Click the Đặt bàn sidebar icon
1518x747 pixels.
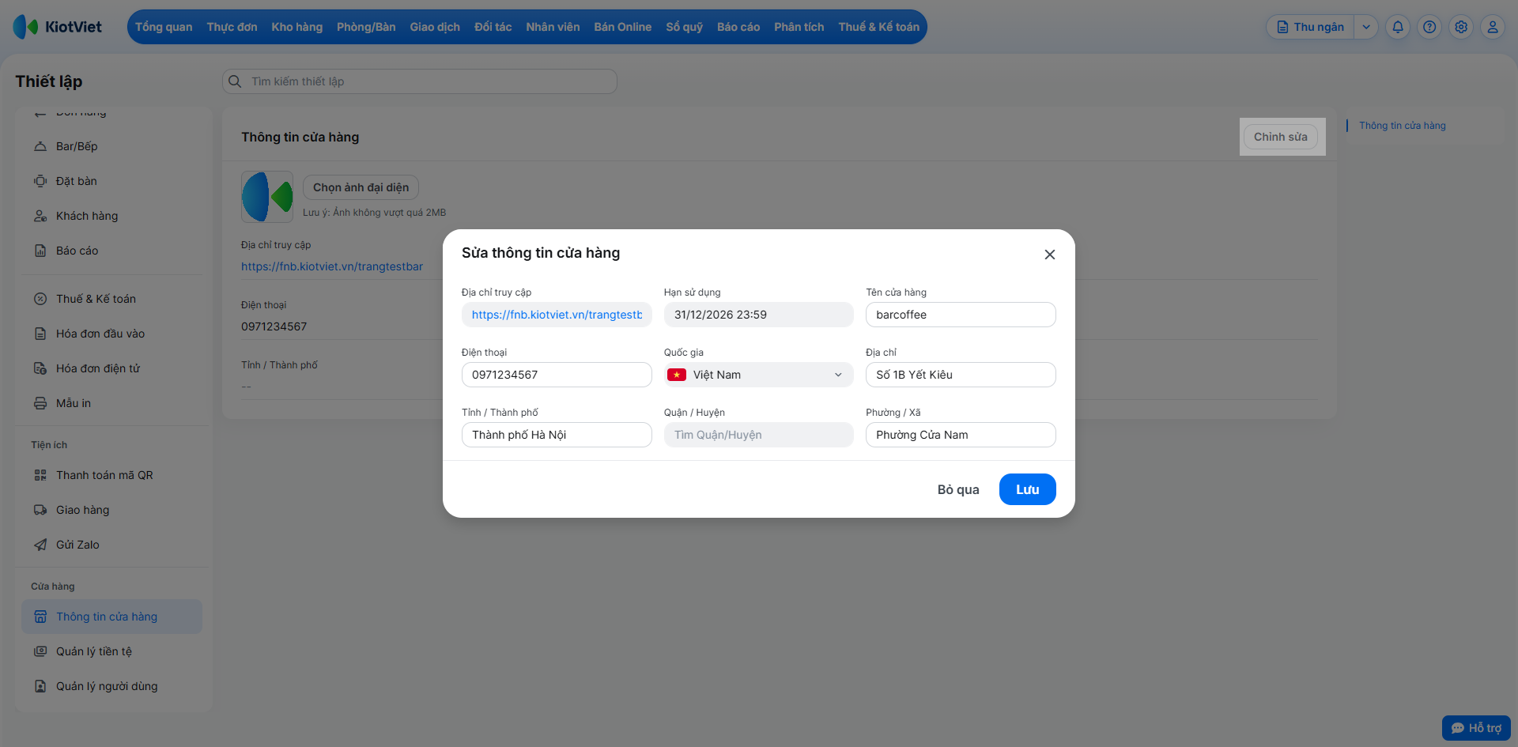[40, 181]
